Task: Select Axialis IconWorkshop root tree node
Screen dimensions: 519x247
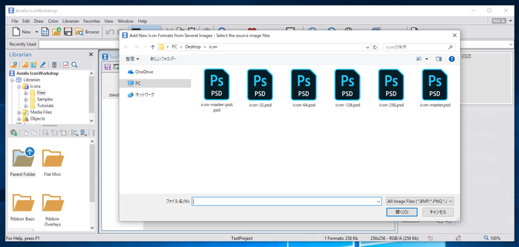Action: 38,74
